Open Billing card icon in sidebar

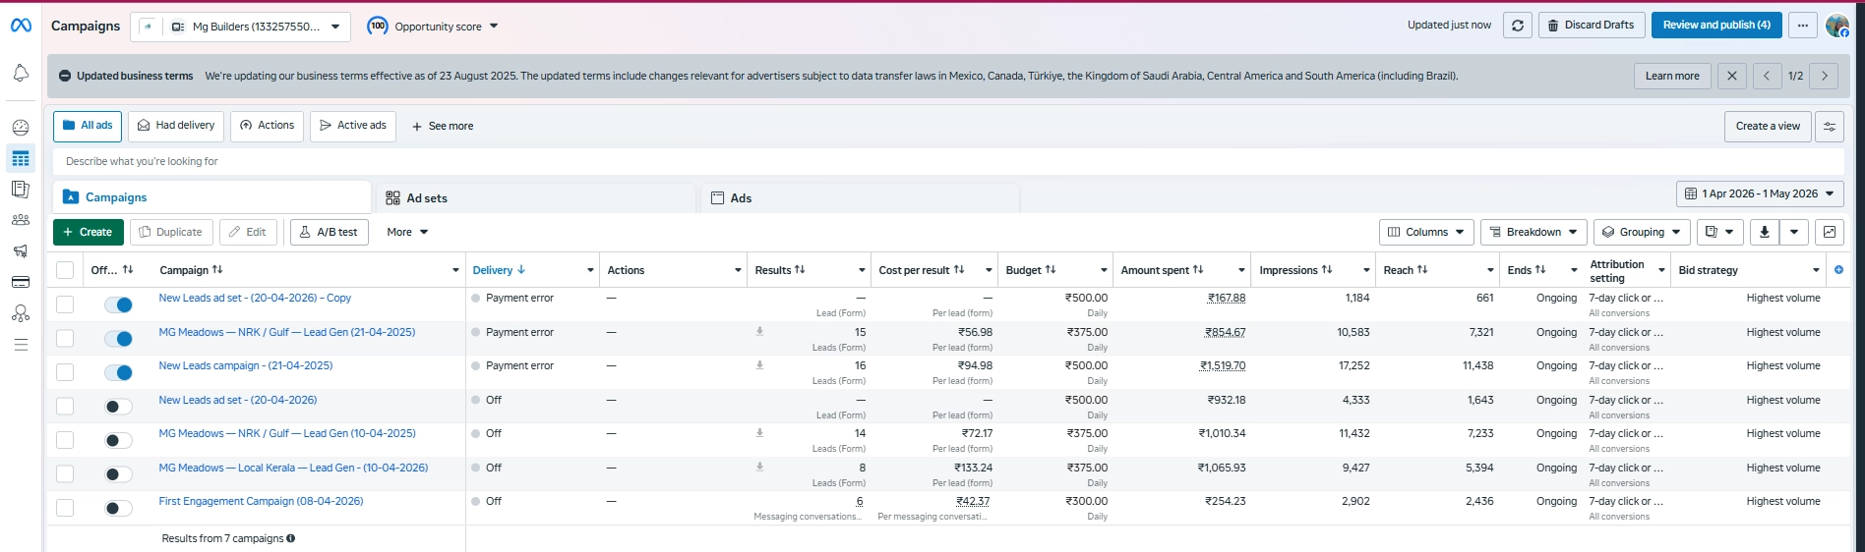[21, 282]
